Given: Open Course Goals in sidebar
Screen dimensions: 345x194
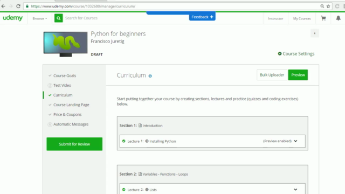Looking at the screenshot, I should (65, 75).
